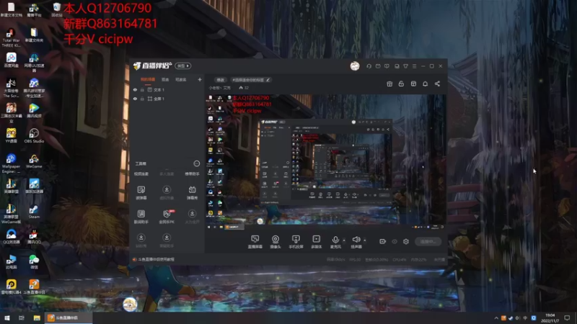Image resolution: width=577 pixels, height=324 pixels.
Task: Toggle the preview eye icon in bottom bar
Action: 395,242
